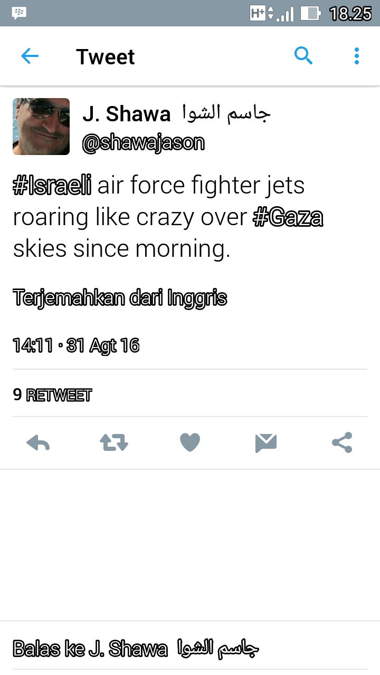Like the tweet with the heart icon
The image size is (380, 675).
tap(190, 443)
